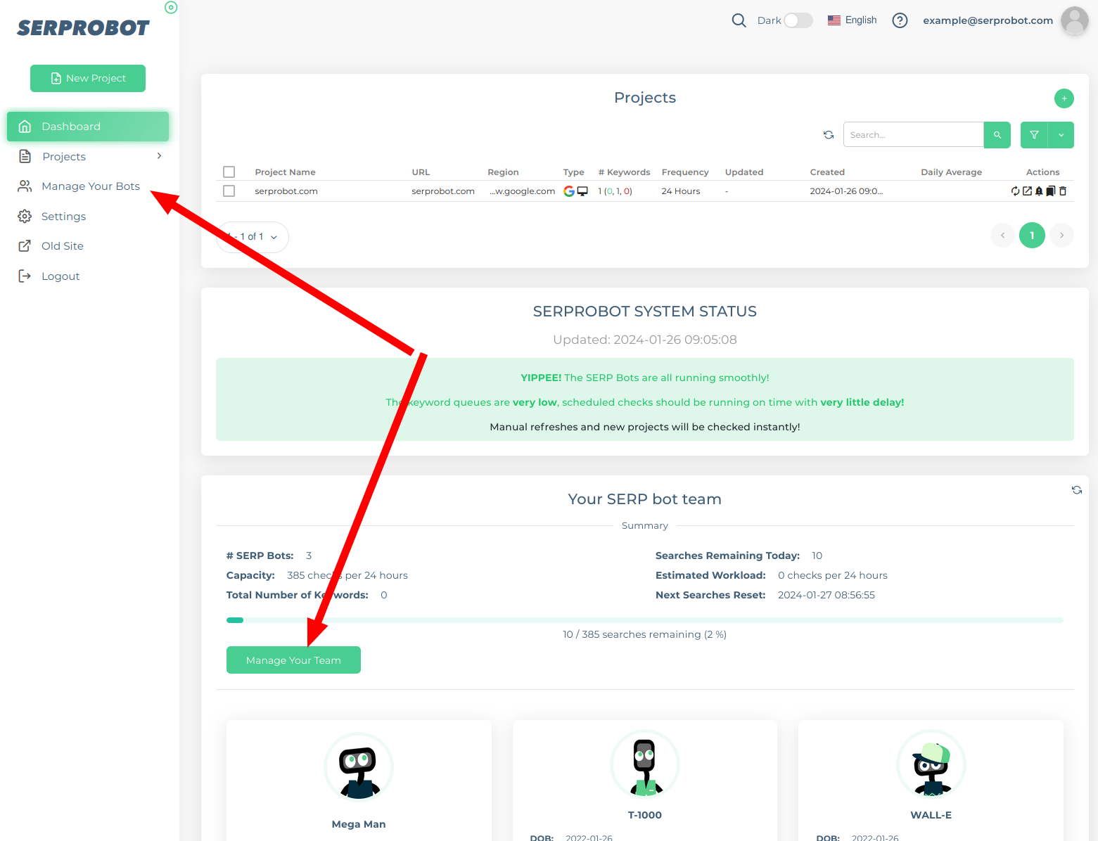Open the help question mark icon

point(900,20)
